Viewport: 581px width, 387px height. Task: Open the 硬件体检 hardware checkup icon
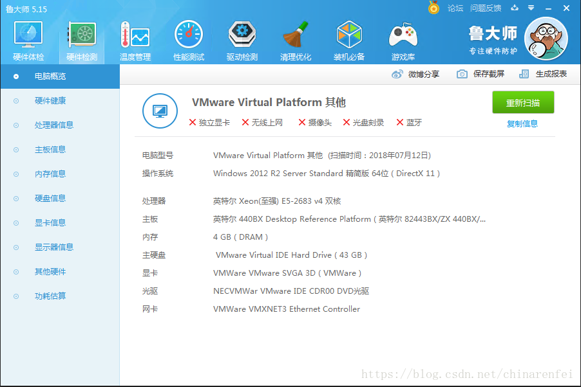coord(28,35)
